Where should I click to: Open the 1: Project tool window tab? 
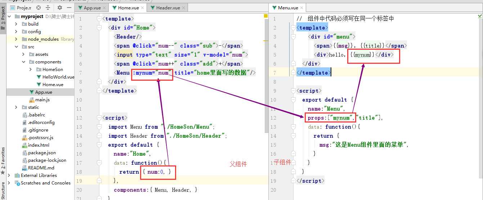coord(3,18)
